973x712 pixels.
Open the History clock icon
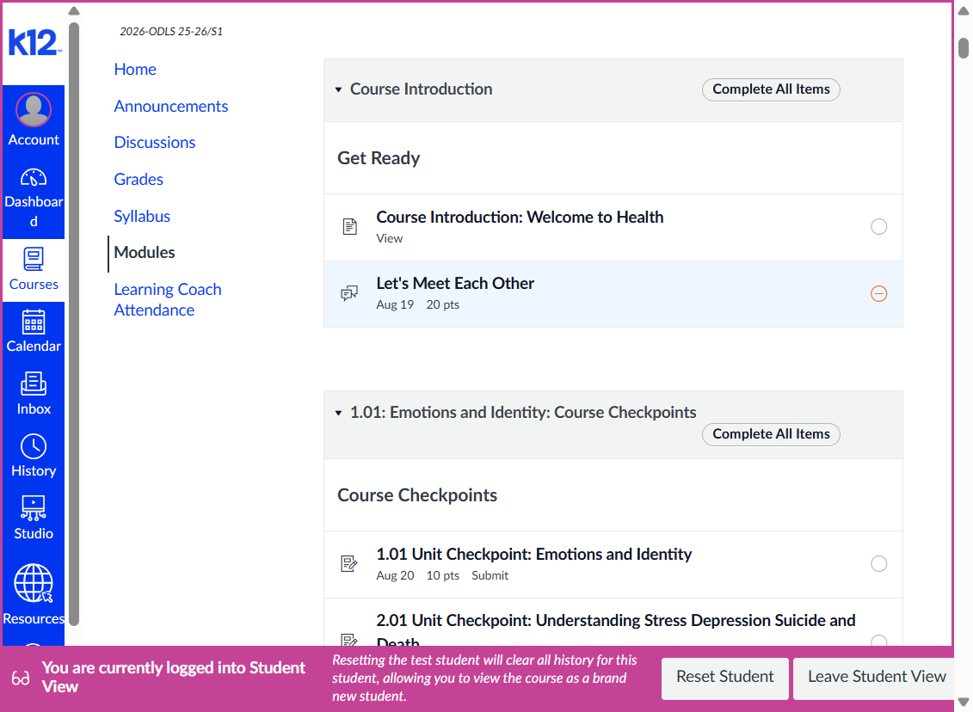[34, 446]
